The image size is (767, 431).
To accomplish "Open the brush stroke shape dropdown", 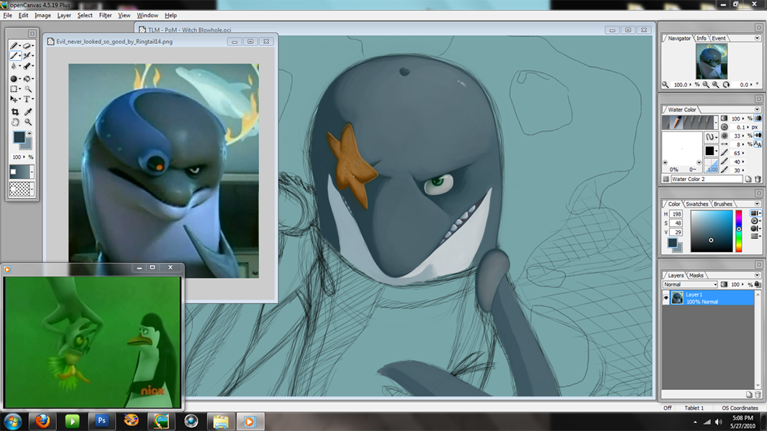I will click(x=711, y=136).
